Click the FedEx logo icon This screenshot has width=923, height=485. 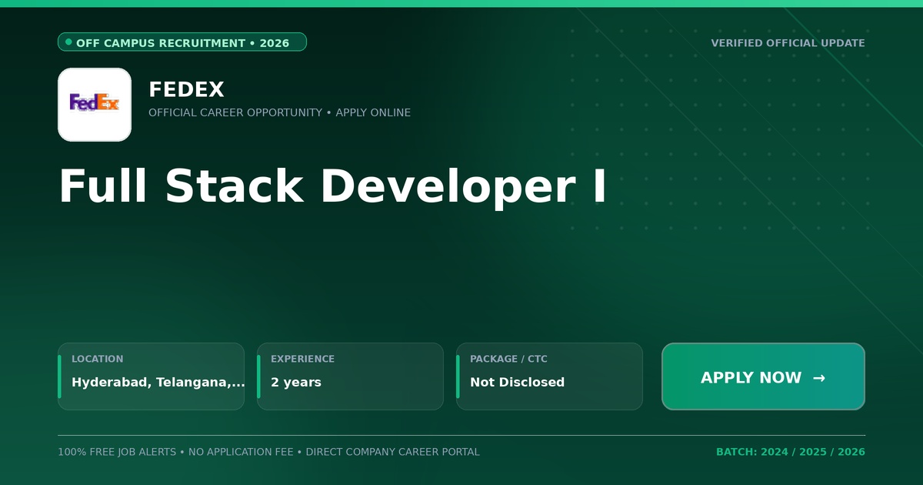tap(95, 105)
